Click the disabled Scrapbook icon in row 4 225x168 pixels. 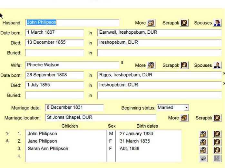[217, 158]
